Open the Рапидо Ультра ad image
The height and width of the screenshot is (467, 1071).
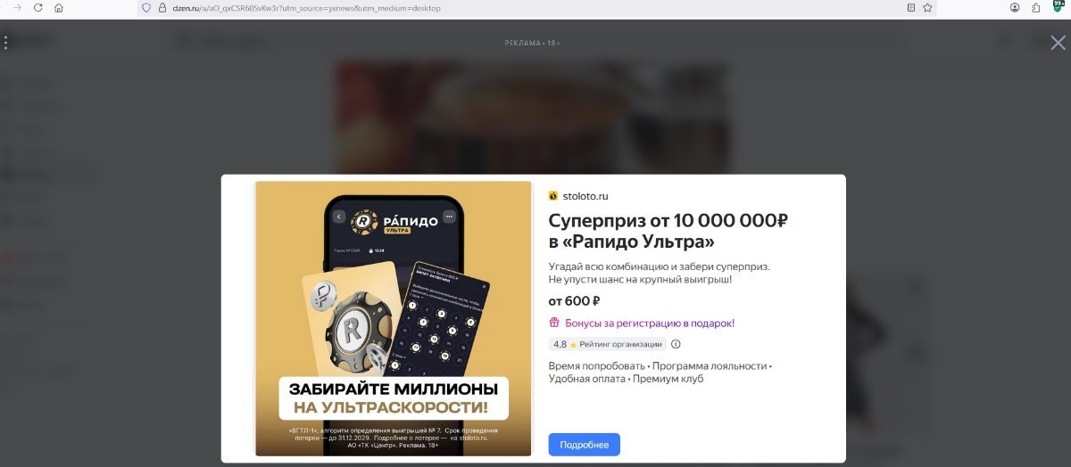[x=393, y=318]
